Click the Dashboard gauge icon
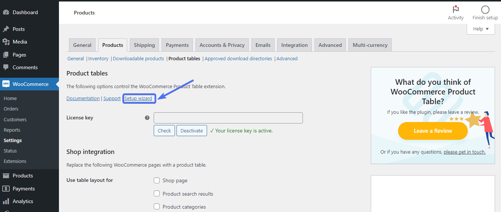The image size is (501, 212). click(x=6, y=12)
